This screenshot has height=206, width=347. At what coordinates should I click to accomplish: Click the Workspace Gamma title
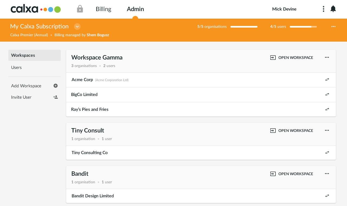(x=97, y=57)
